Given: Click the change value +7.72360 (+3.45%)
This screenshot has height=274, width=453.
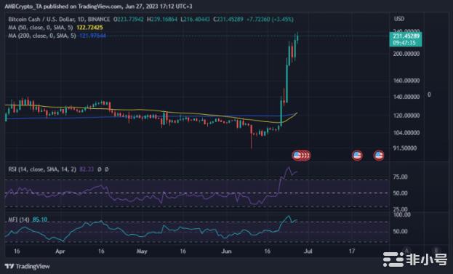Looking at the screenshot, I should [270, 20].
